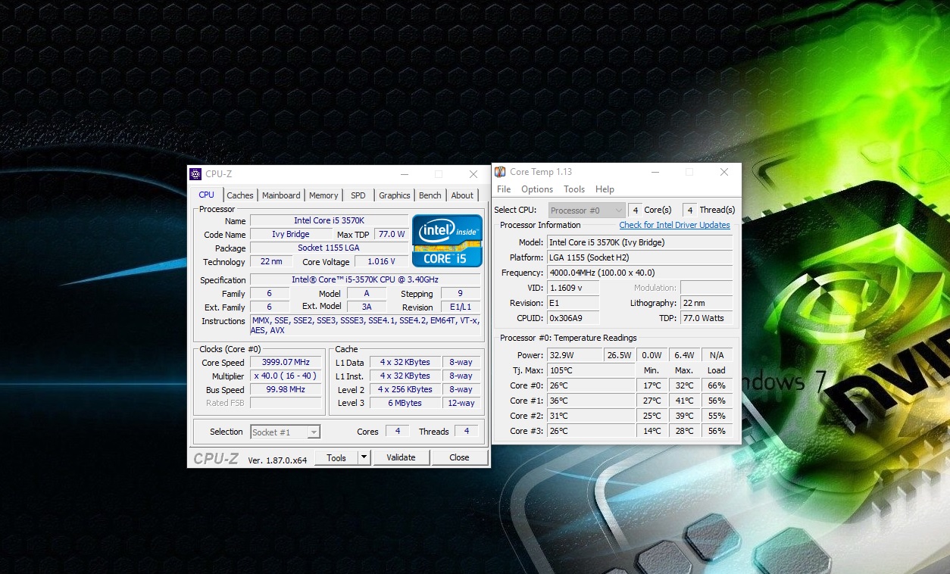Open the Bench tab in CPU-Z
The width and height of the screenshot is (950, 574).
pos(430,195)
